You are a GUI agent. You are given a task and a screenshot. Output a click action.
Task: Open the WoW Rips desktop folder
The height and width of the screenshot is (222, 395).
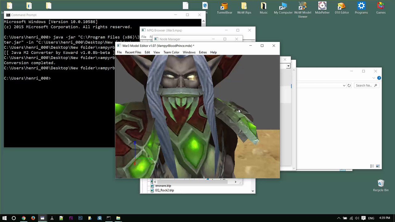pos(244,8)
